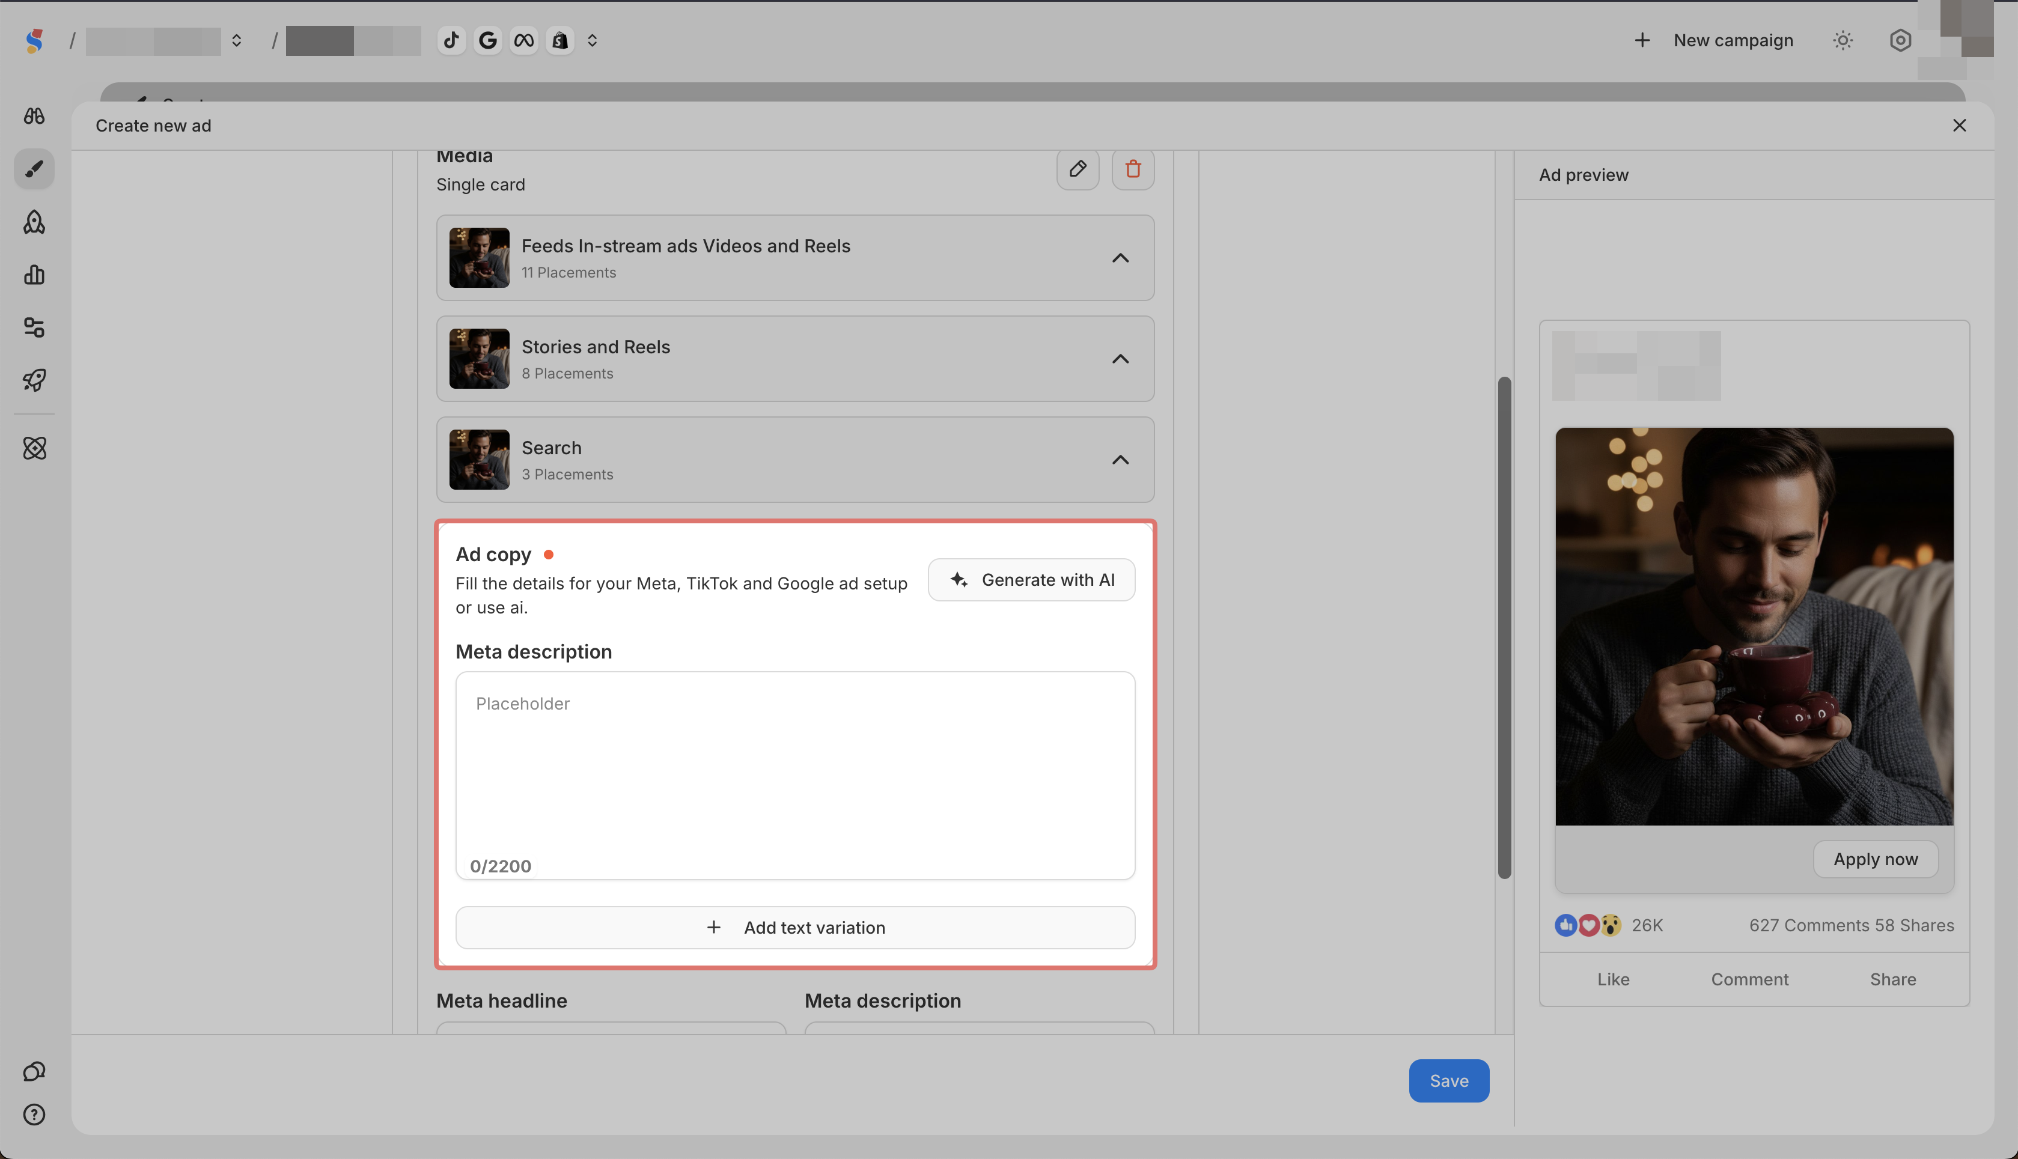Screen dimensions: 2018x1159
Task: Open the platform selector dropdown arrows
Action: [x=593, y=40]
